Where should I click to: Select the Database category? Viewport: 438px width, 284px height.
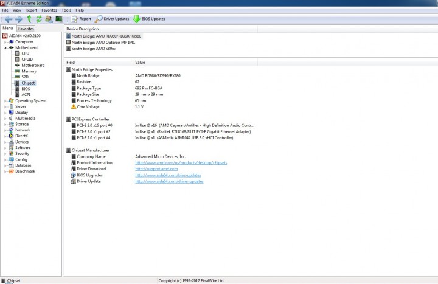(x=20, y=165)
